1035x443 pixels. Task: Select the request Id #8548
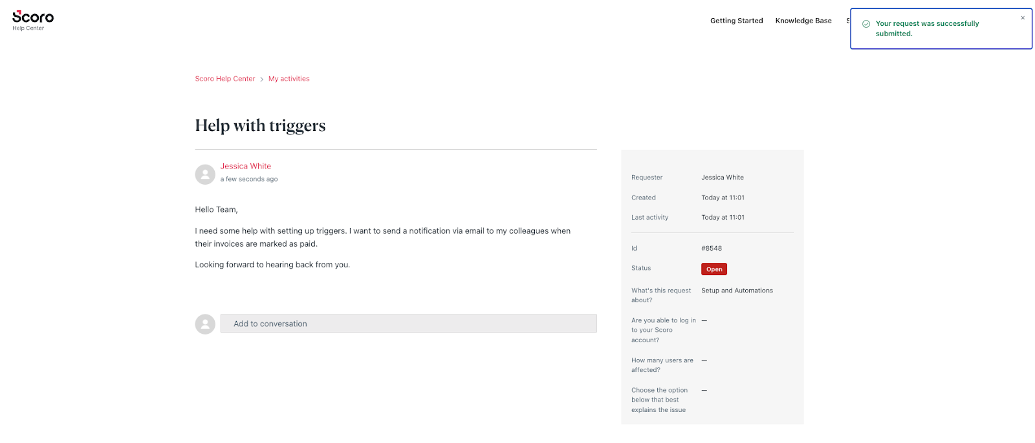point(712,248)
